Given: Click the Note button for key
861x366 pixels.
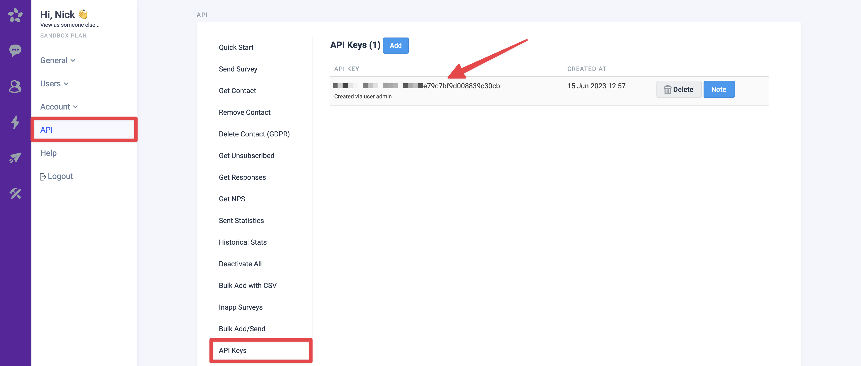Looking at the screenshot, I should click(719, 90).
